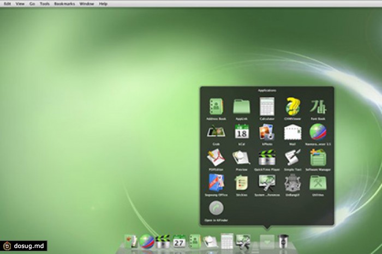The height and width of the screenshot is (254, 382).
Task: Click the first dock icon left of the globe
Action: pyautogui.click(x=131, y=241)
